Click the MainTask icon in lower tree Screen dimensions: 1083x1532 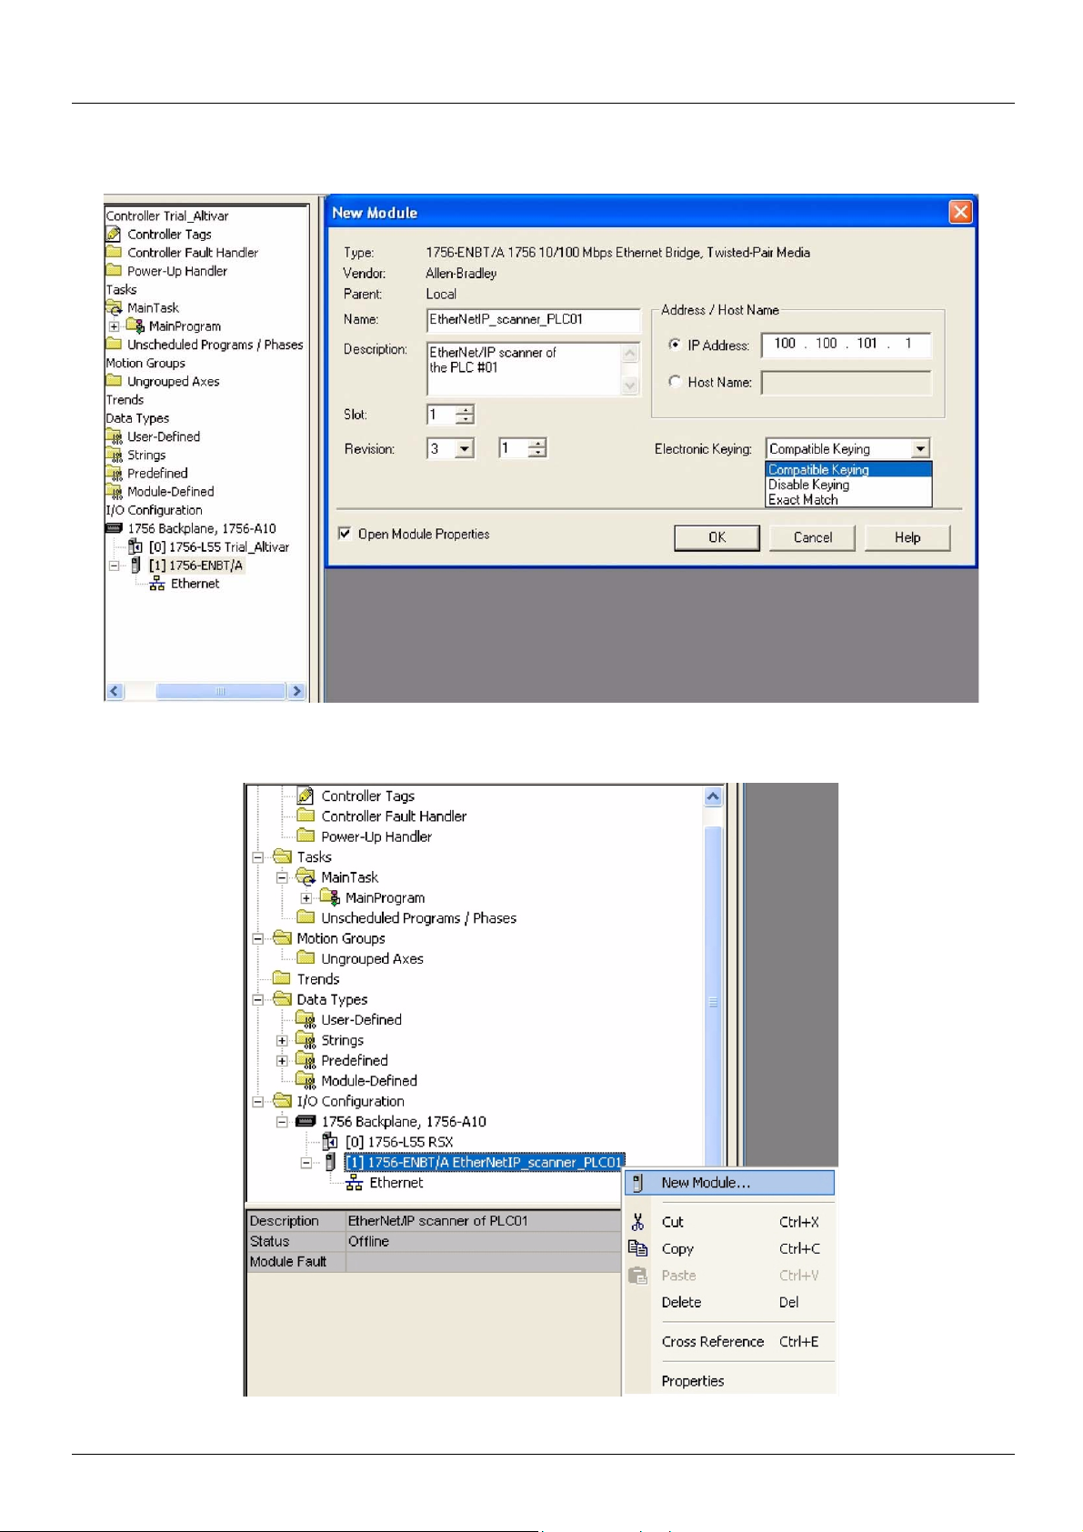click(x=306, y=876)
